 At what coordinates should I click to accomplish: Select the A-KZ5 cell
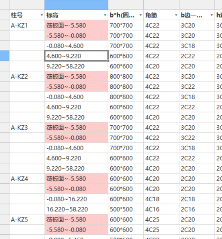pyautogui.click(x=27, y=219)
